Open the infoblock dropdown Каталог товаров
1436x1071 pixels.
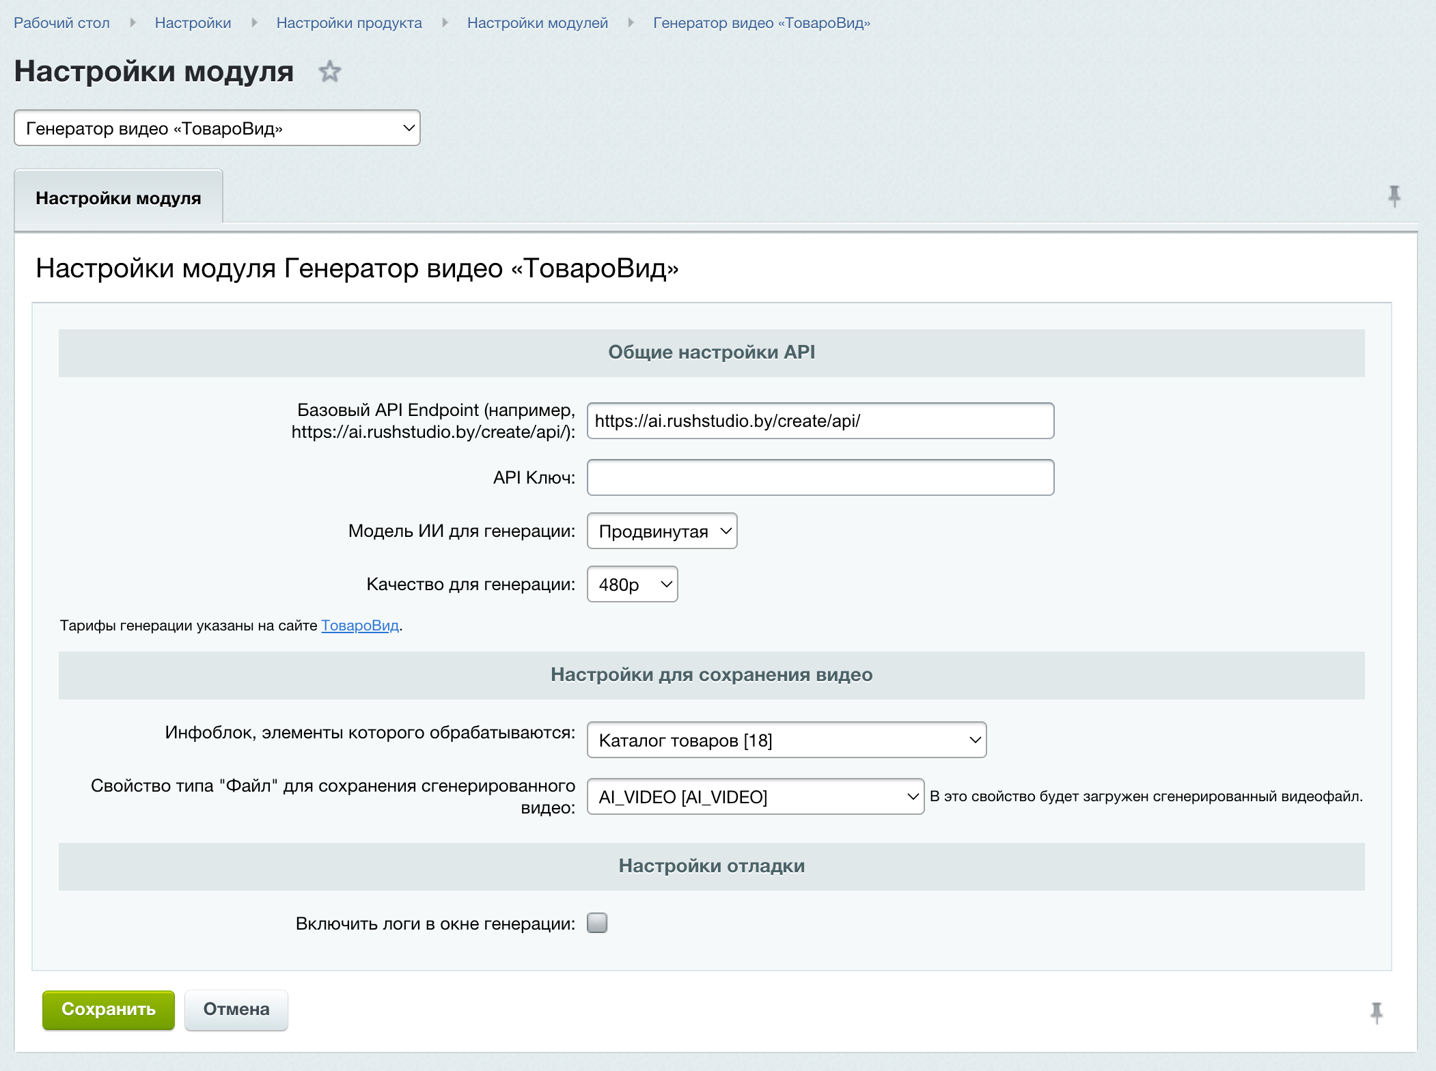click(x=786, y=740)
